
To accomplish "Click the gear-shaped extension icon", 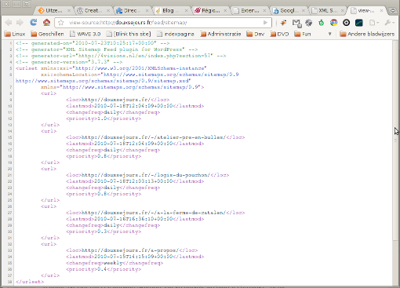I will (309, 23).
